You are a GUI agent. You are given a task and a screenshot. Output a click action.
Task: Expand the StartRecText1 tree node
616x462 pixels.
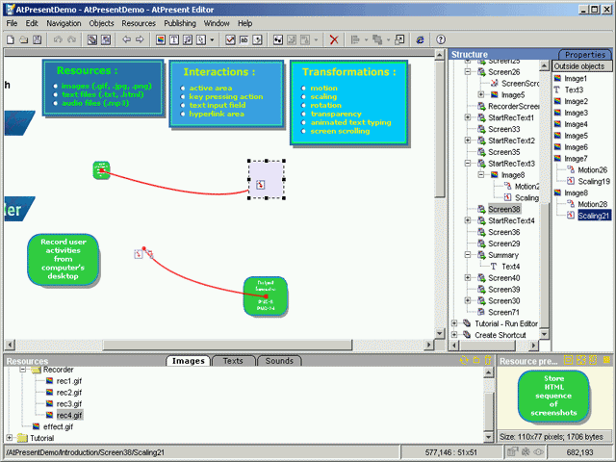click(x=468, y=117)
